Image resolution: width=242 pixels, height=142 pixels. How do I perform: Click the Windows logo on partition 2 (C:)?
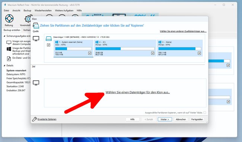click(97, 42)
